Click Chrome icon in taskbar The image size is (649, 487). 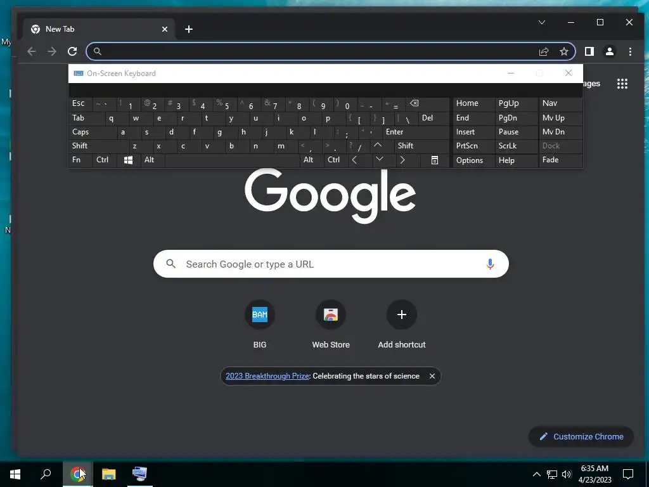pyautogui.click(x=78, y=474)
